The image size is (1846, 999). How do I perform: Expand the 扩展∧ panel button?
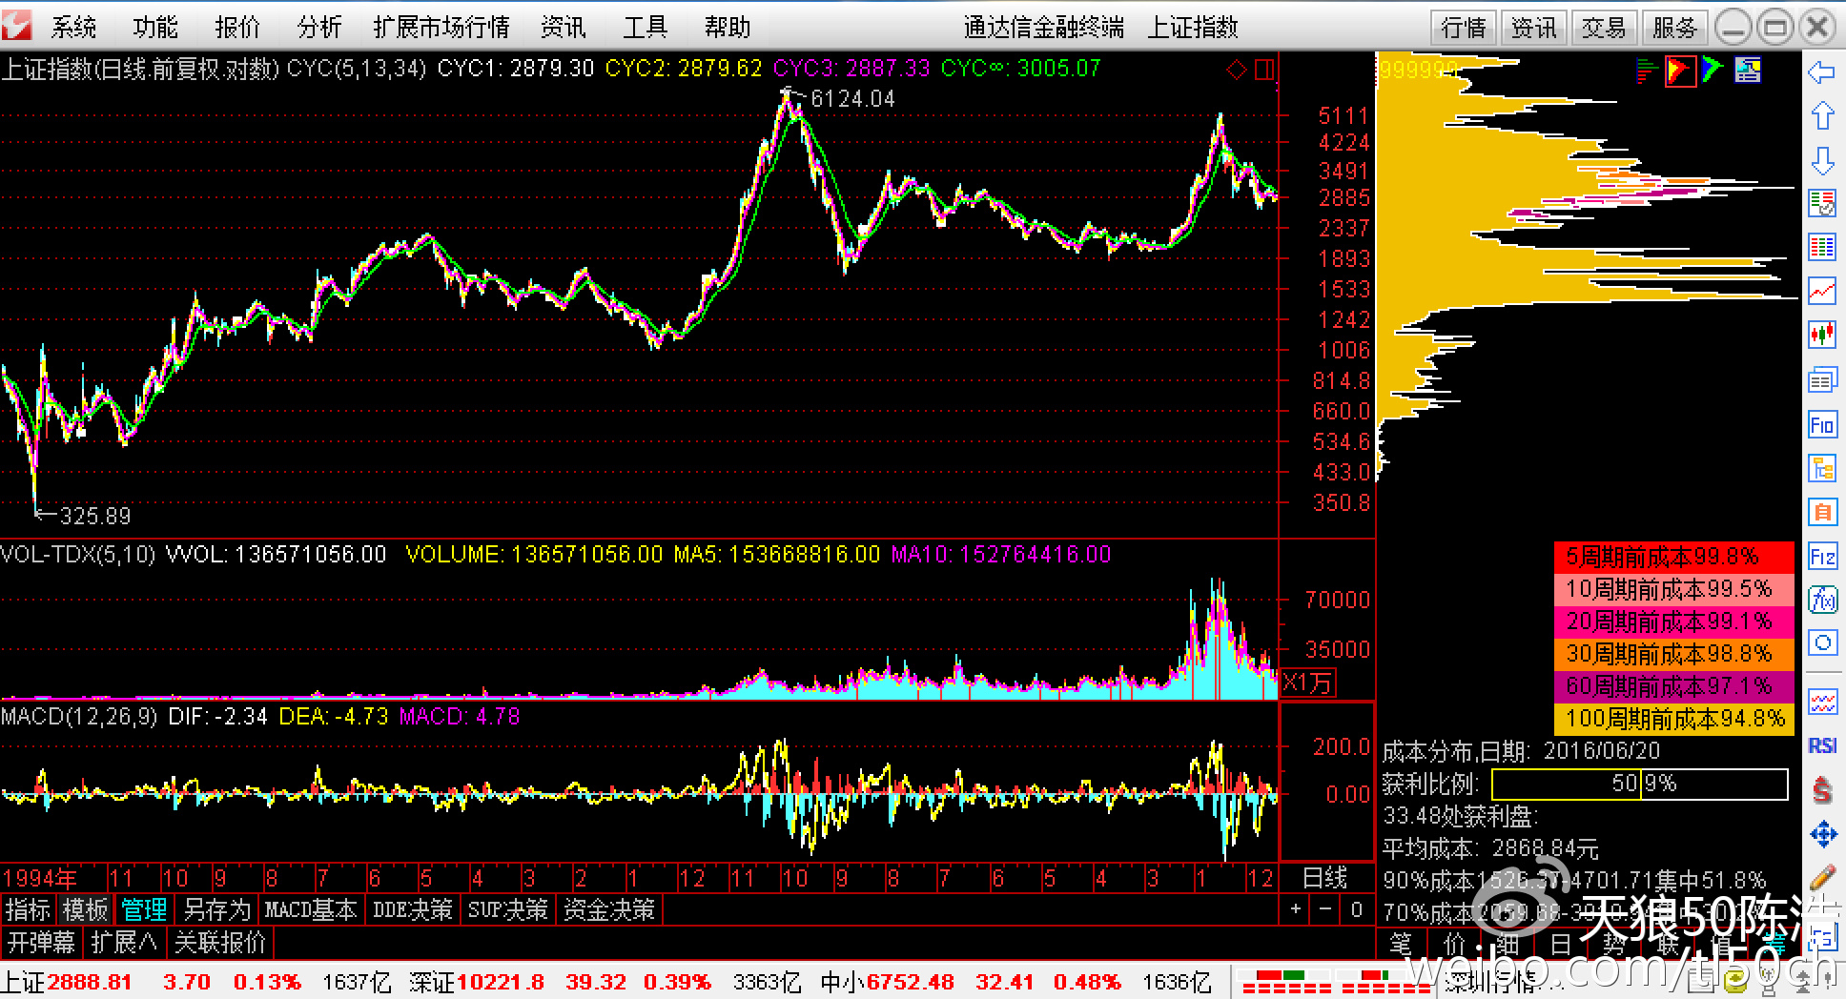click(x=124, y=943)
